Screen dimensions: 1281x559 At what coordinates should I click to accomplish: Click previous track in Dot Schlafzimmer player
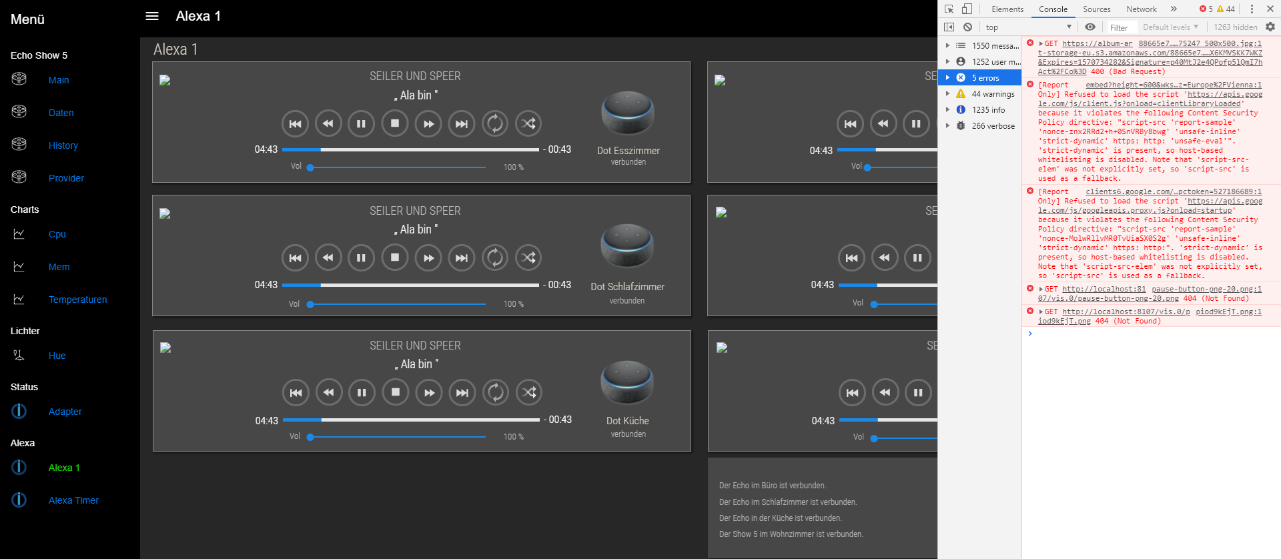(295, 257)
